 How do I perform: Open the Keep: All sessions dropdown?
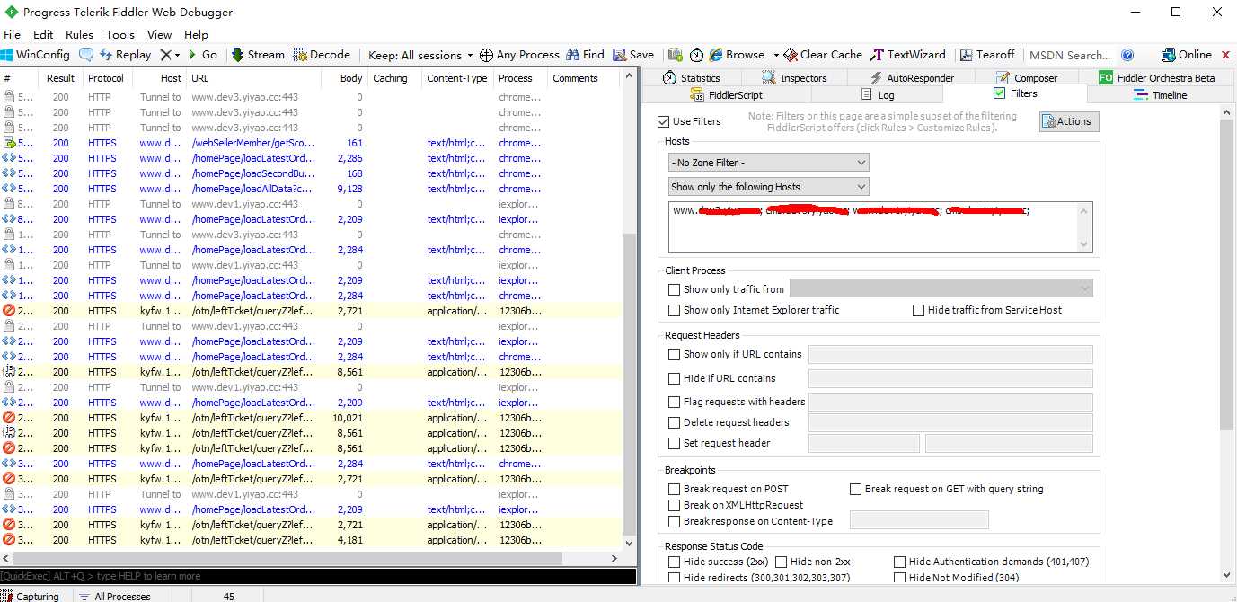pyautogui.click(x=420, y=55)
